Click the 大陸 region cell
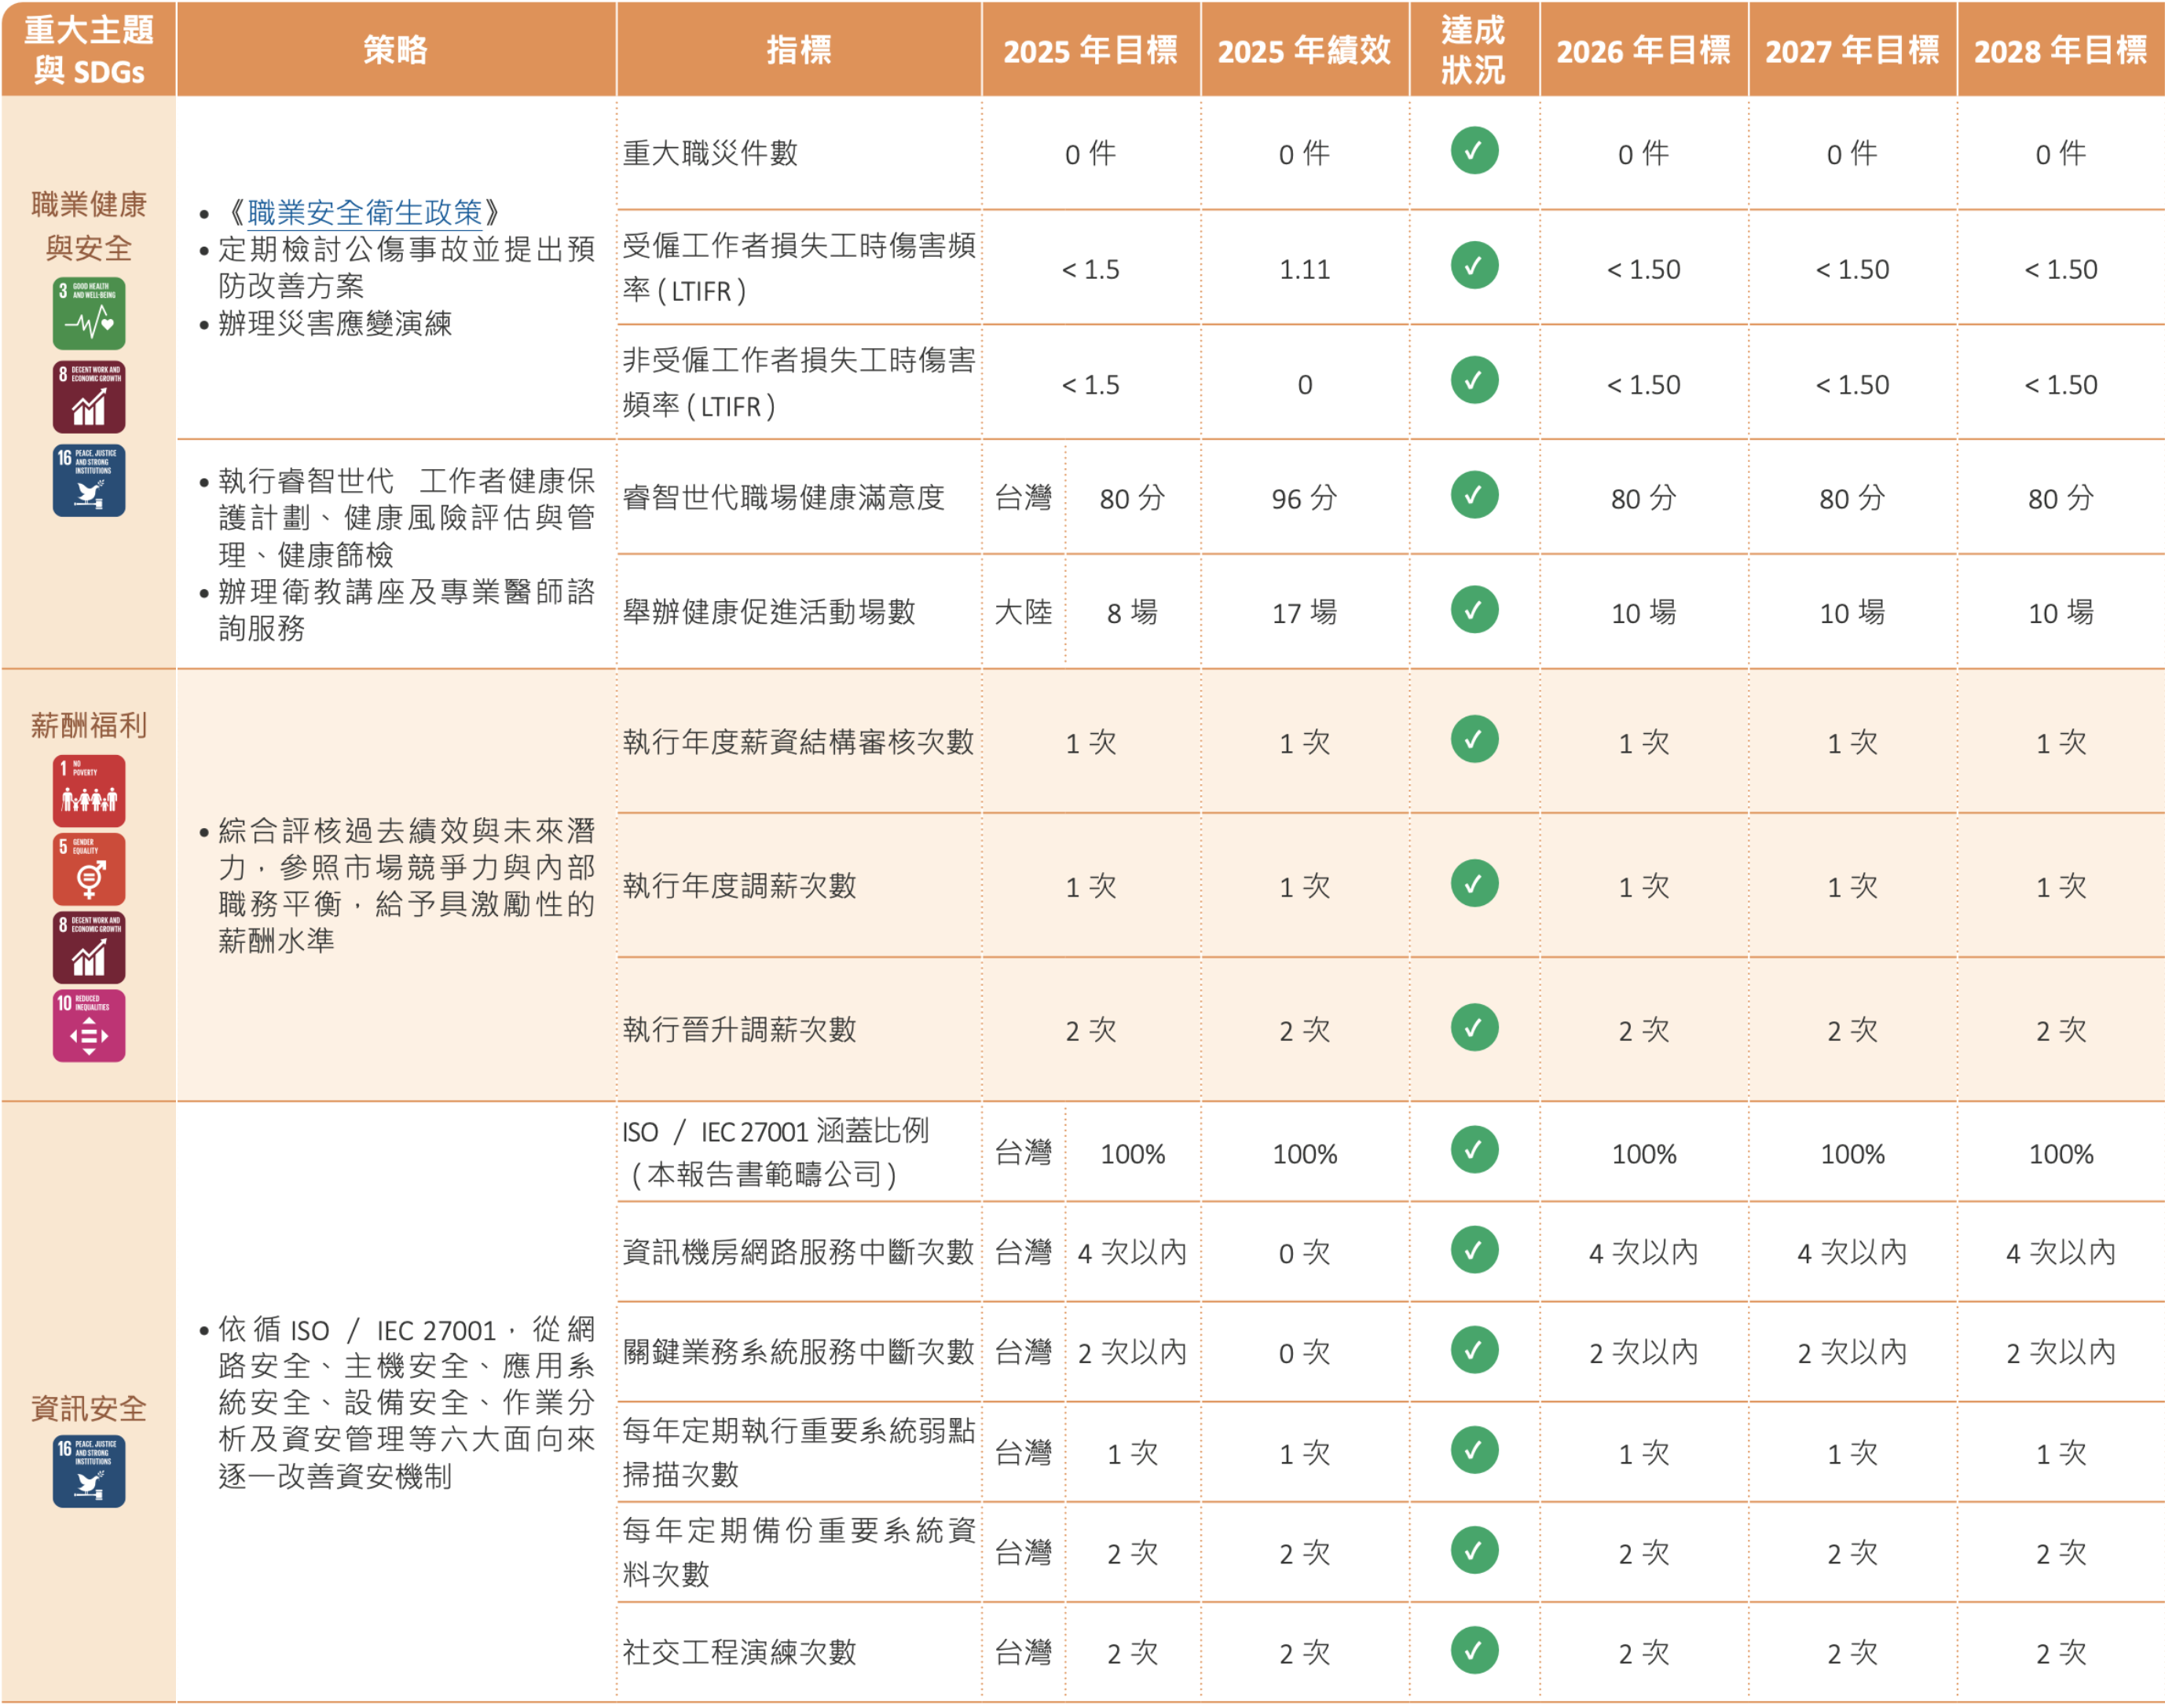 click(x=1024, y=612)
